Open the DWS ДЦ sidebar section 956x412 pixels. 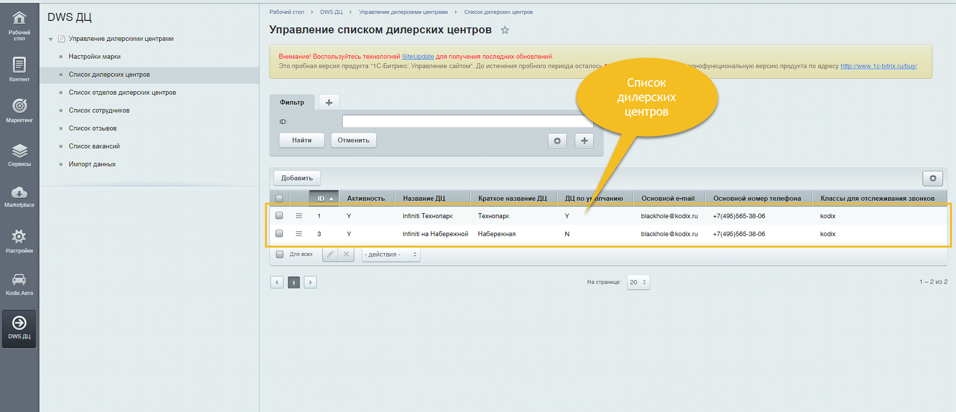pyautogui.click(x=19, y=329)
